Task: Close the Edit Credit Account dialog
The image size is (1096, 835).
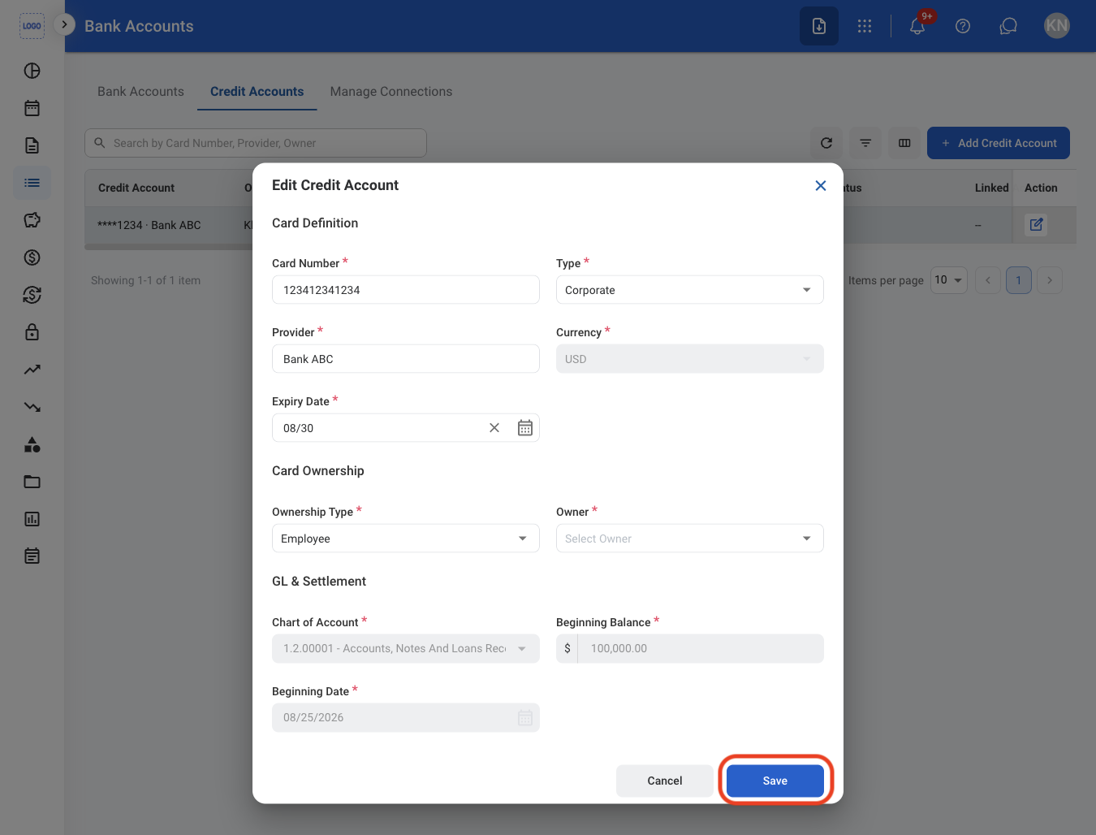Action: [821, 186]
